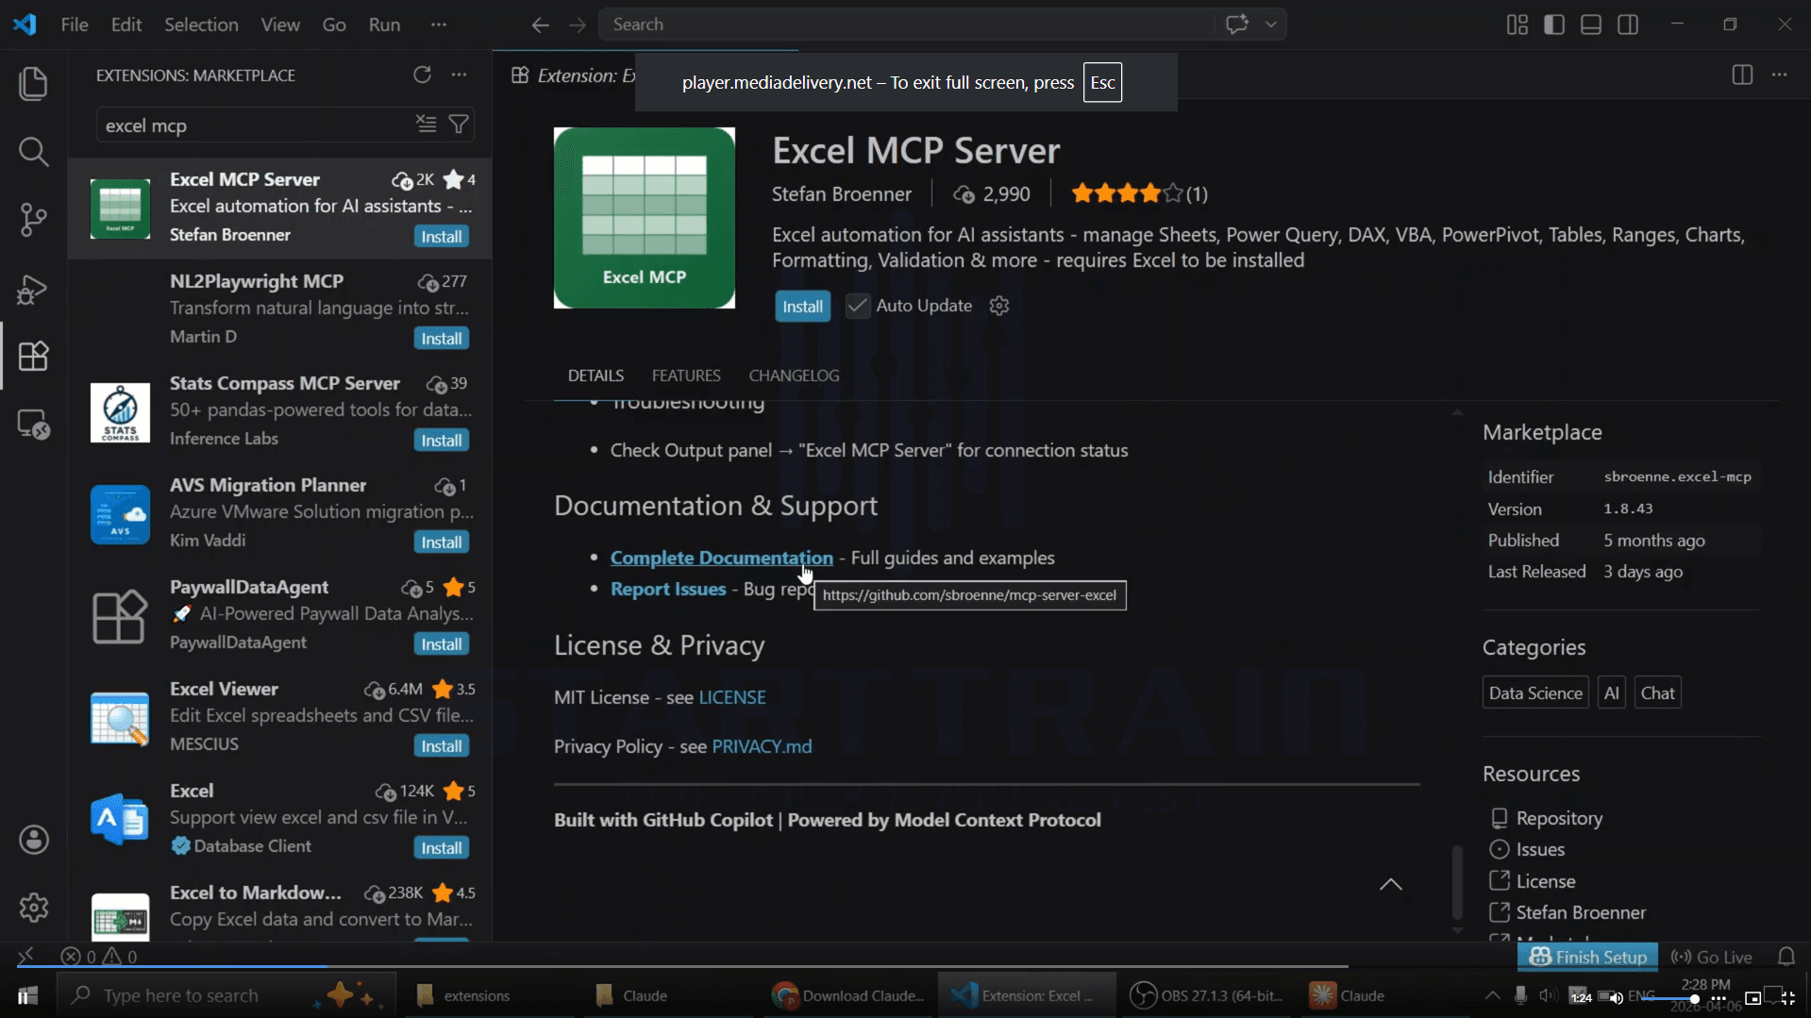Screen dimensions: 1811x1018
Task: Toggle the primary side bar layout icon
Action: [x=1554, y=25]
